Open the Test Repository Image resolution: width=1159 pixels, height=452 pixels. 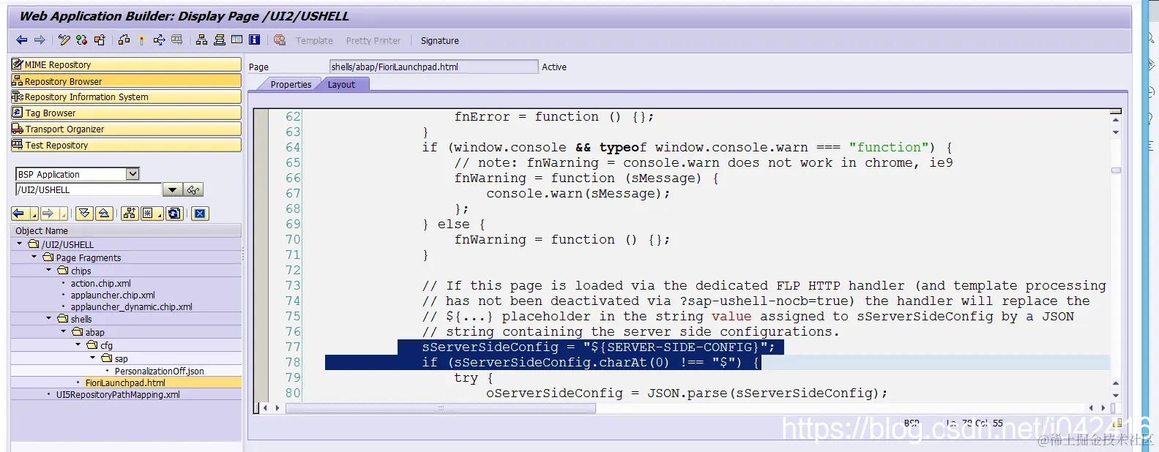[126, 146]
